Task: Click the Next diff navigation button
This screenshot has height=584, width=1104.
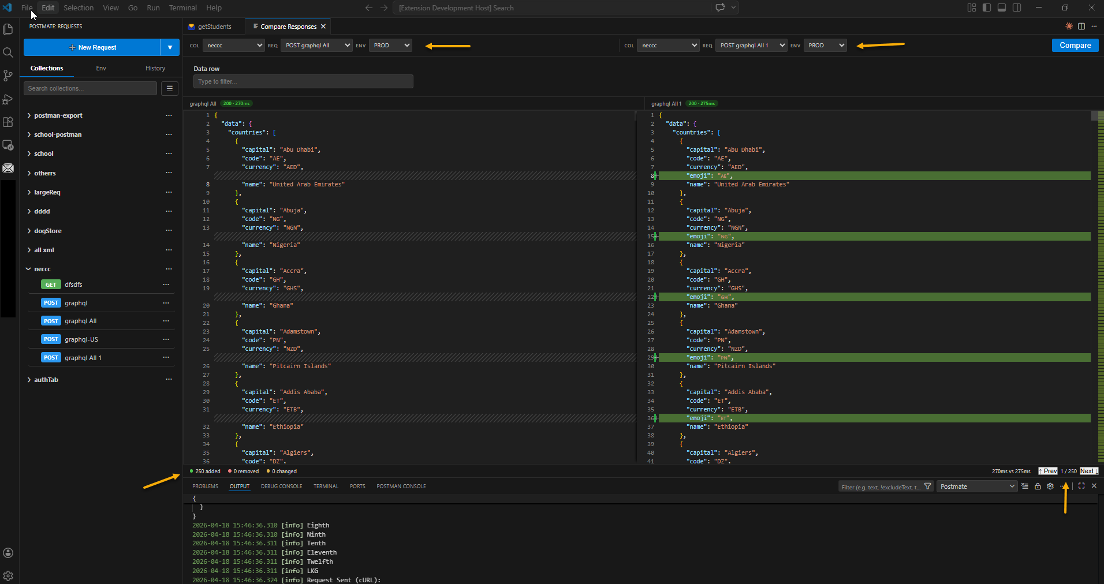Action: (x=1088, y=471)
